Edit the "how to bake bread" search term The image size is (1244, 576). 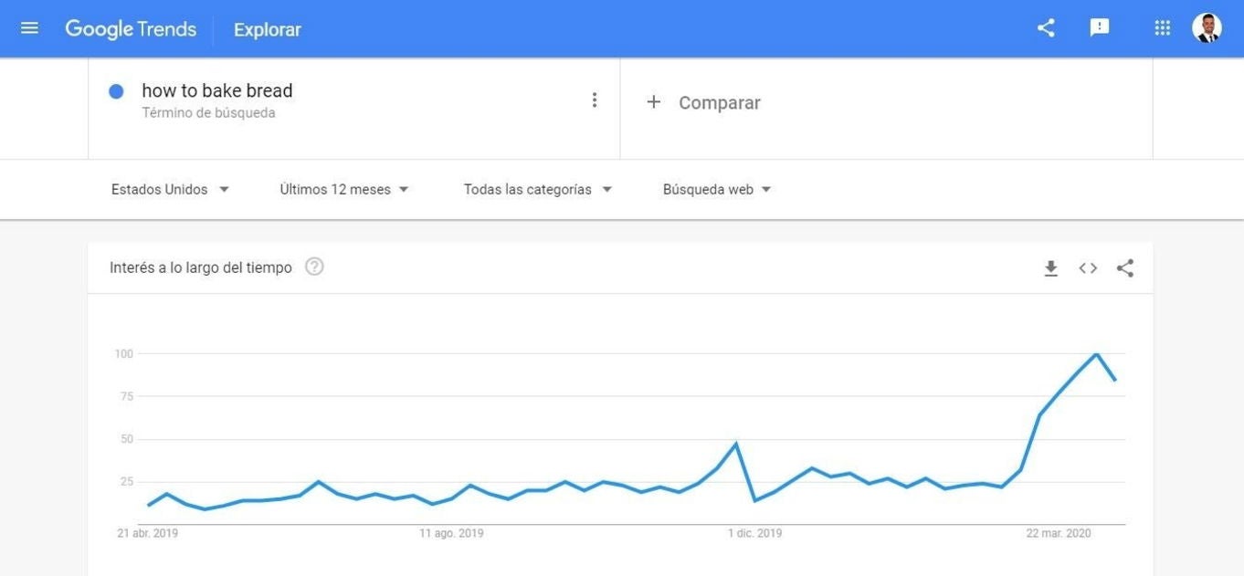point(217,91)
